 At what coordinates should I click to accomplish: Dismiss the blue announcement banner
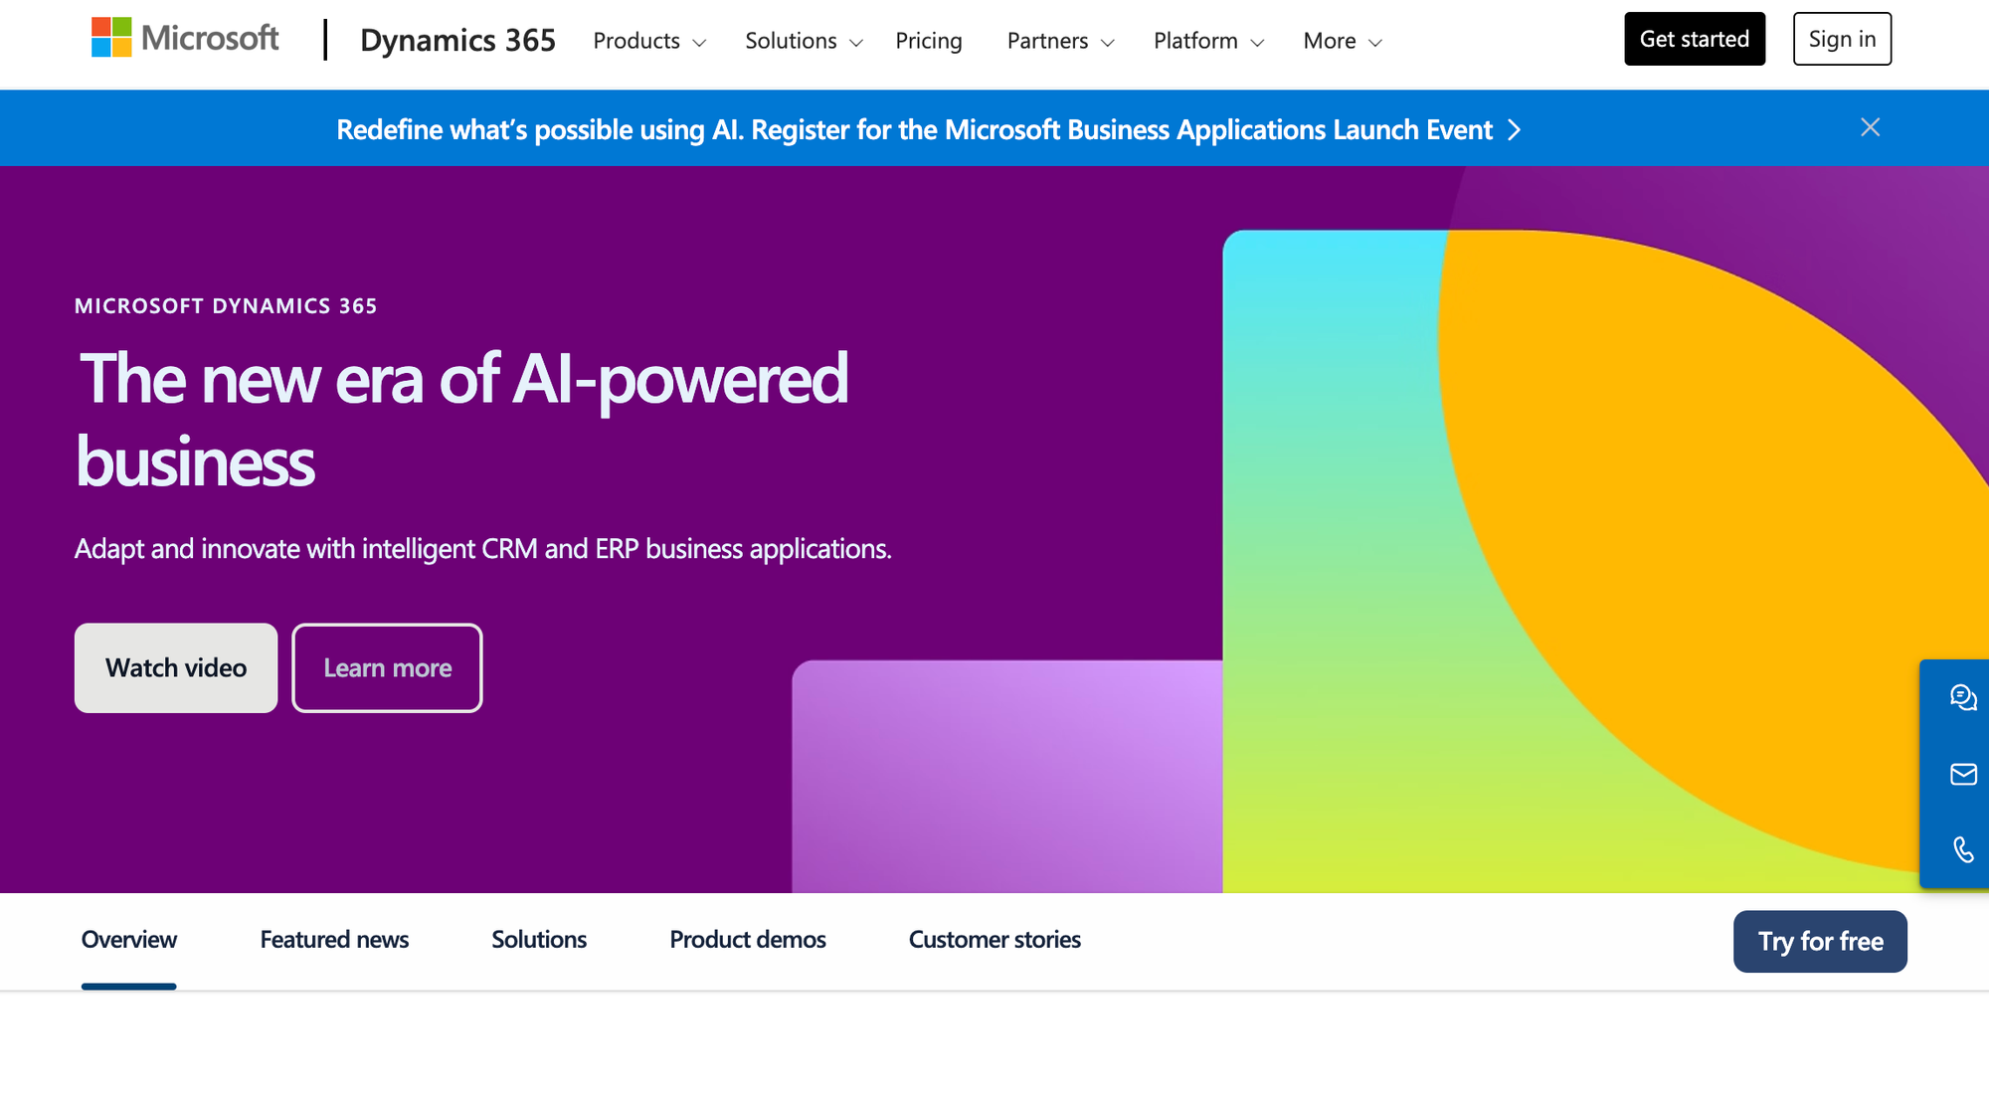(x=1870, y=127)
